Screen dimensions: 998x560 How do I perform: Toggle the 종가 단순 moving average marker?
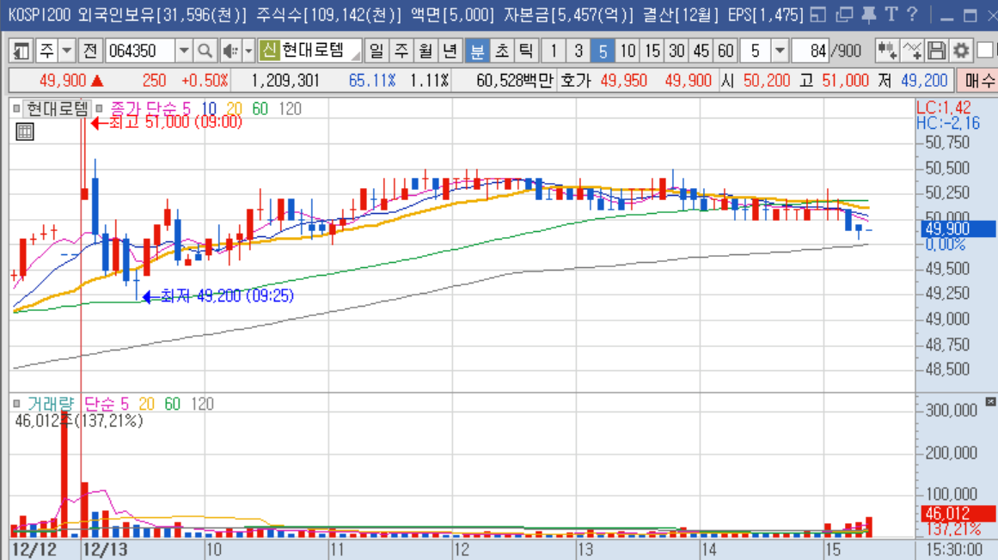[100, 109]
